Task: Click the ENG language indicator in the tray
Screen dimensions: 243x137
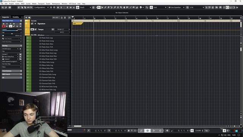Action: (x=229, y=135)
